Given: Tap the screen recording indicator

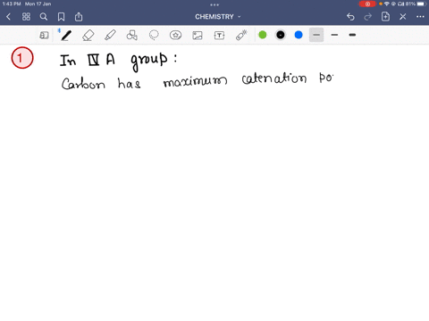Looking at the screenshot, I should coord(367,4).
